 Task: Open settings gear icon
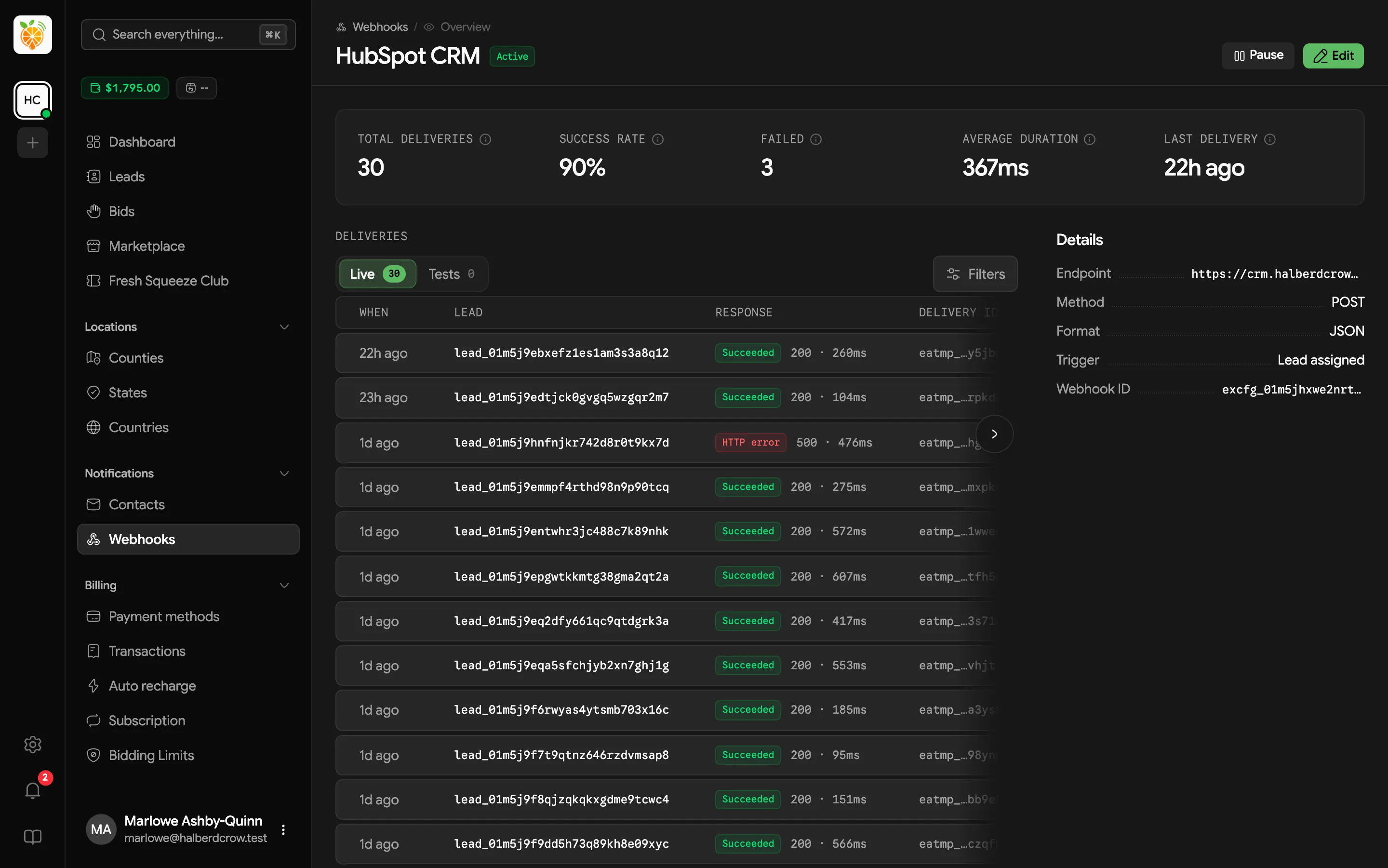click(x=33, y=745)
